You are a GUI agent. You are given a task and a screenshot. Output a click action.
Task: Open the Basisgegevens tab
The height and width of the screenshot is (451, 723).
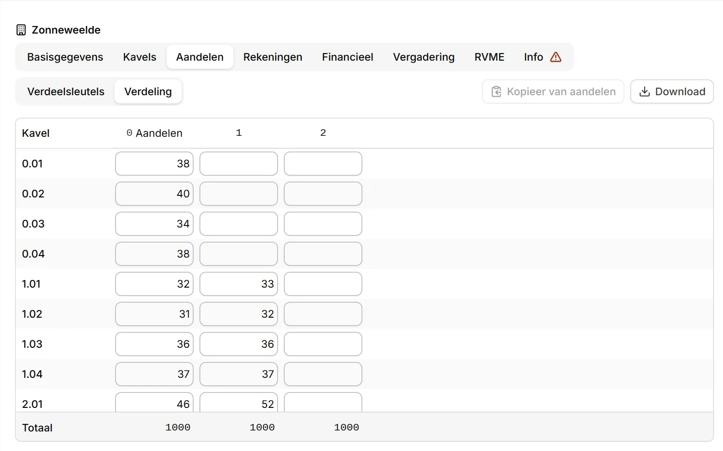point(65,57)
